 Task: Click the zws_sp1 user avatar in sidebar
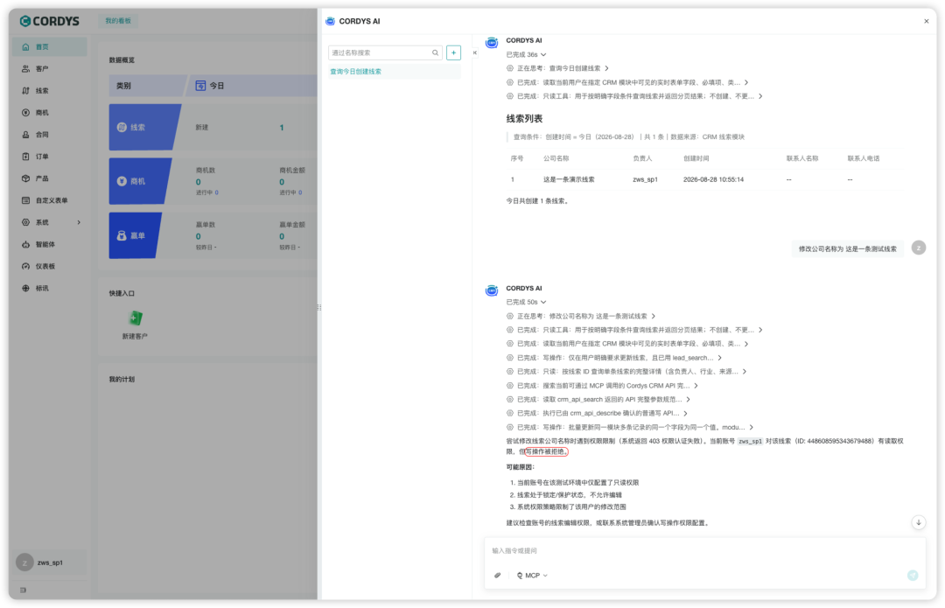(24, 563)
